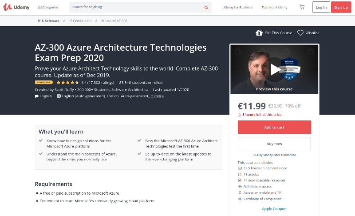The image size is (355, 216).
Task: Click the closed captions CC icon
Action: (x=59, y=96)
